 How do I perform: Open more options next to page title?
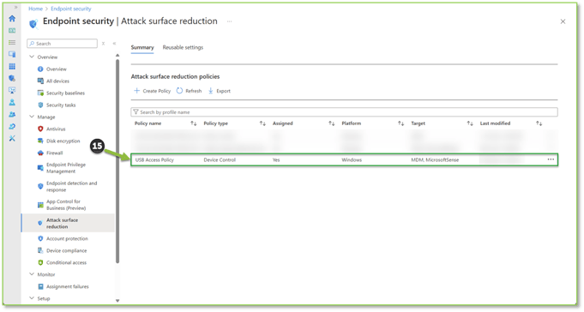point(230,21)
